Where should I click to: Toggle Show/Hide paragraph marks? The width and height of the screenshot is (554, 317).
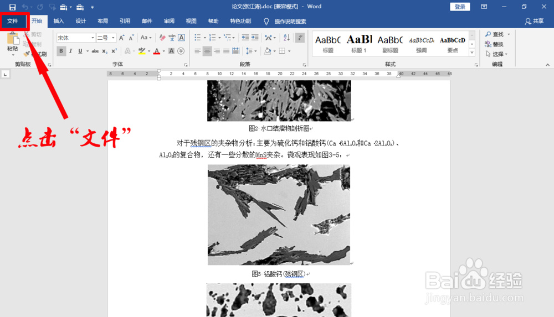(x=300, y=38)
